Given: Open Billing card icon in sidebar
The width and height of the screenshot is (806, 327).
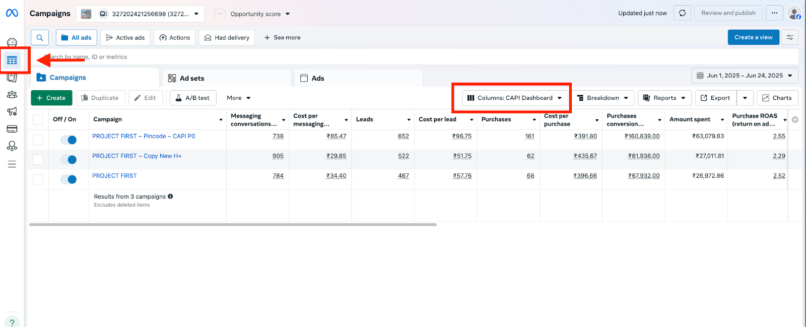Looking at the screenshot, I should [12, 129].
